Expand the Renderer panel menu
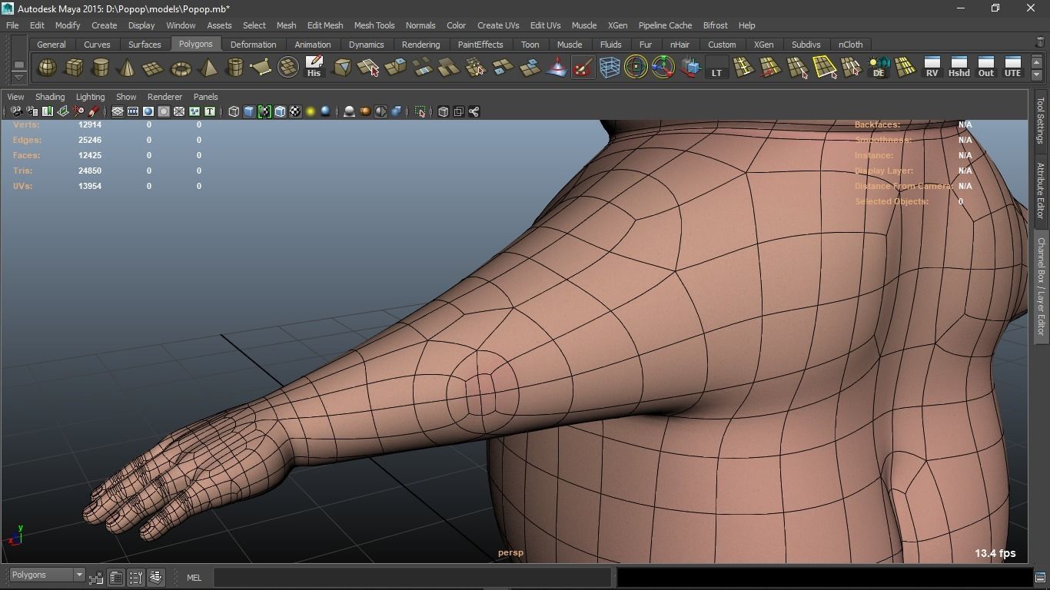 click(x=164, y=97)
